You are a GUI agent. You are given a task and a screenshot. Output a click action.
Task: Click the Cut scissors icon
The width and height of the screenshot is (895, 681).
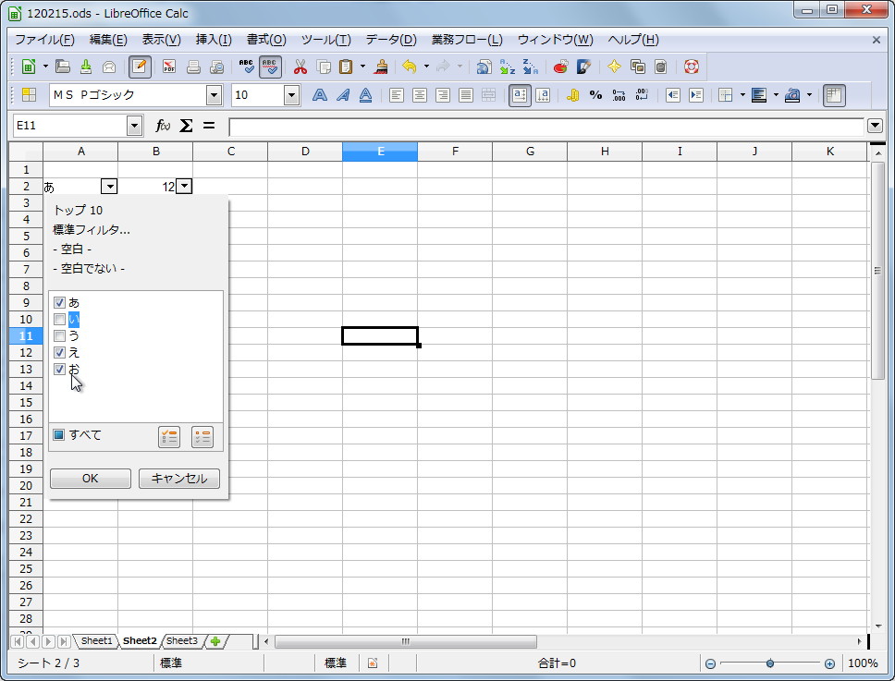pyautogui.click(x=300, y=67)
